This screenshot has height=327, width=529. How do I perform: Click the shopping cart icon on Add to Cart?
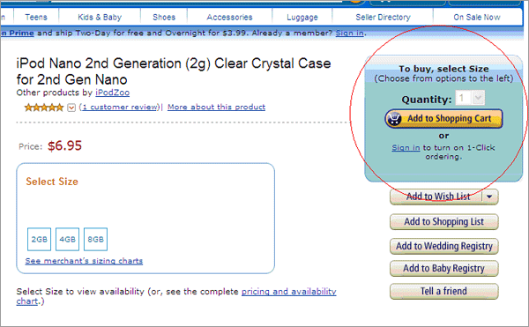click(394, 119)
